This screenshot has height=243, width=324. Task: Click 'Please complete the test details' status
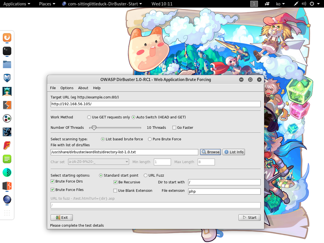click(x=77, y=225)
